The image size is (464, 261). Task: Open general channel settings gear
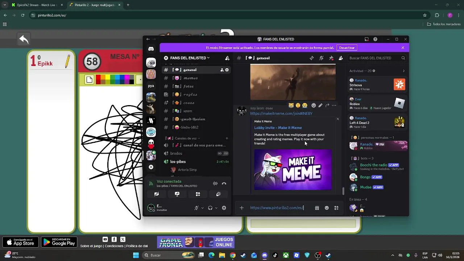[227, 70]
